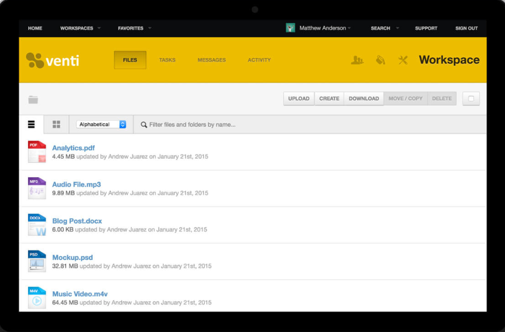Open workspace members icon
Viewport: 505px width, 332px height.
click(357, 60)
